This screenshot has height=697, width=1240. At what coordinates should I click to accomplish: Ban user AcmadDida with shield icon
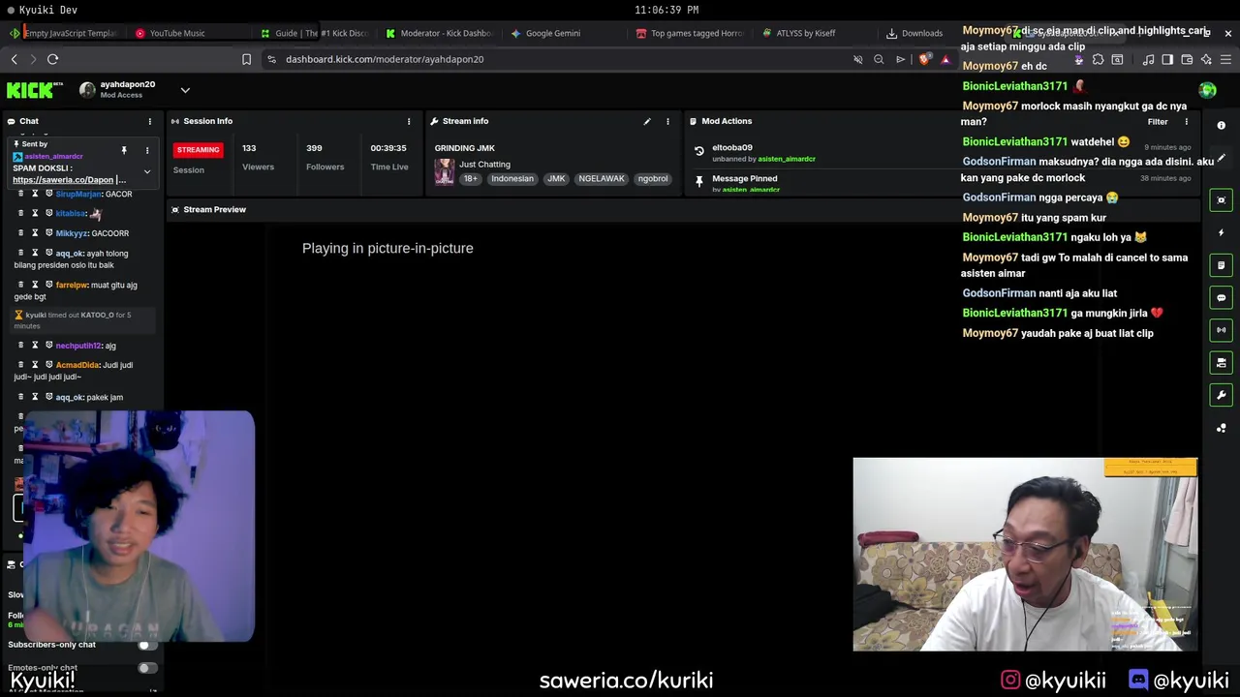[48, 365]
